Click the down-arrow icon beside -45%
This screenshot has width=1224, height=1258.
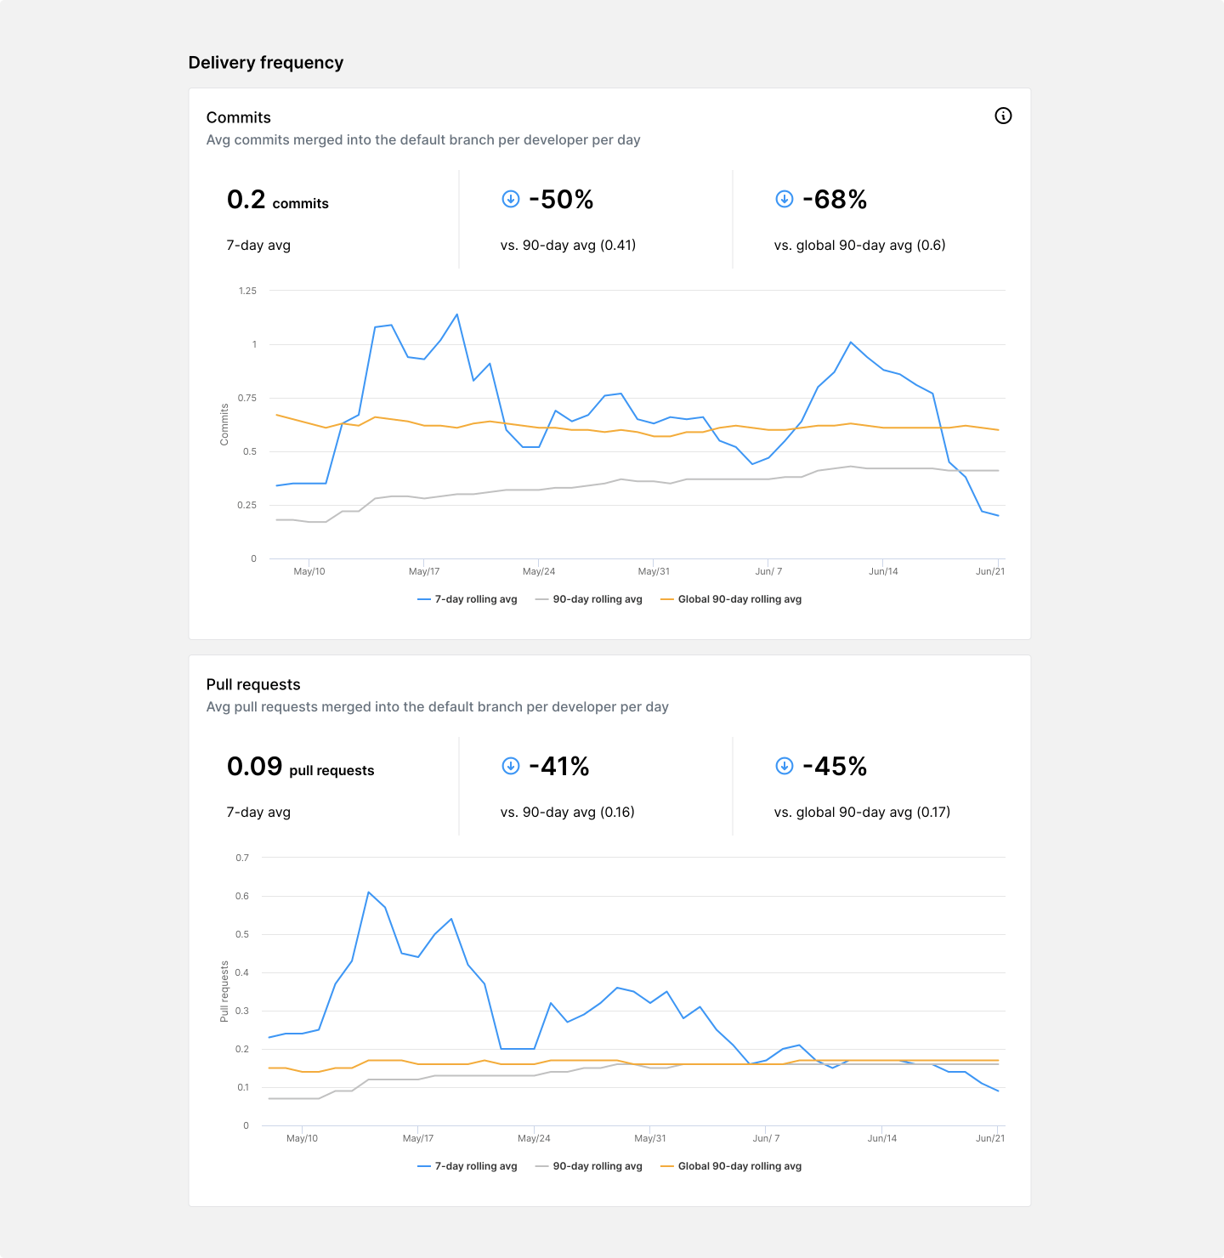click(x=785, y=766)
